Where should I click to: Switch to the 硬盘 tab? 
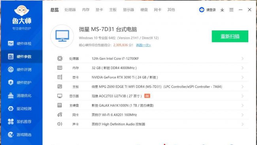(x=144, y=10)
